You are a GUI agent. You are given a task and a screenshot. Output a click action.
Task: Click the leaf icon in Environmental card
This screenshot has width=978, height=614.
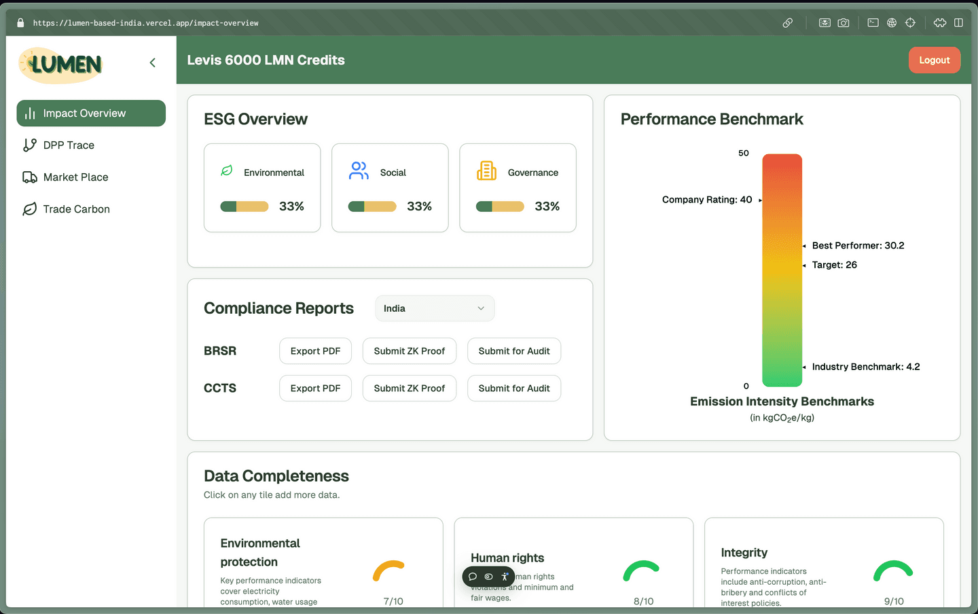point(227,170)
